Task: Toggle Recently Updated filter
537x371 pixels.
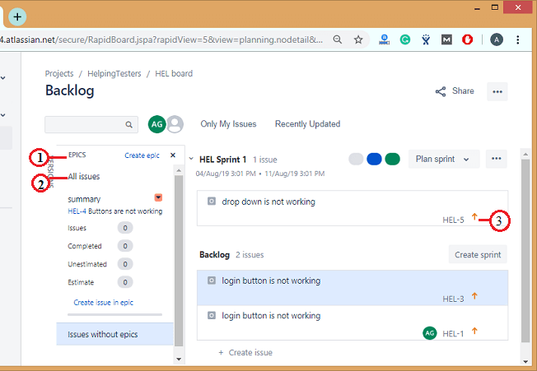Action: (x=307, y=123)
